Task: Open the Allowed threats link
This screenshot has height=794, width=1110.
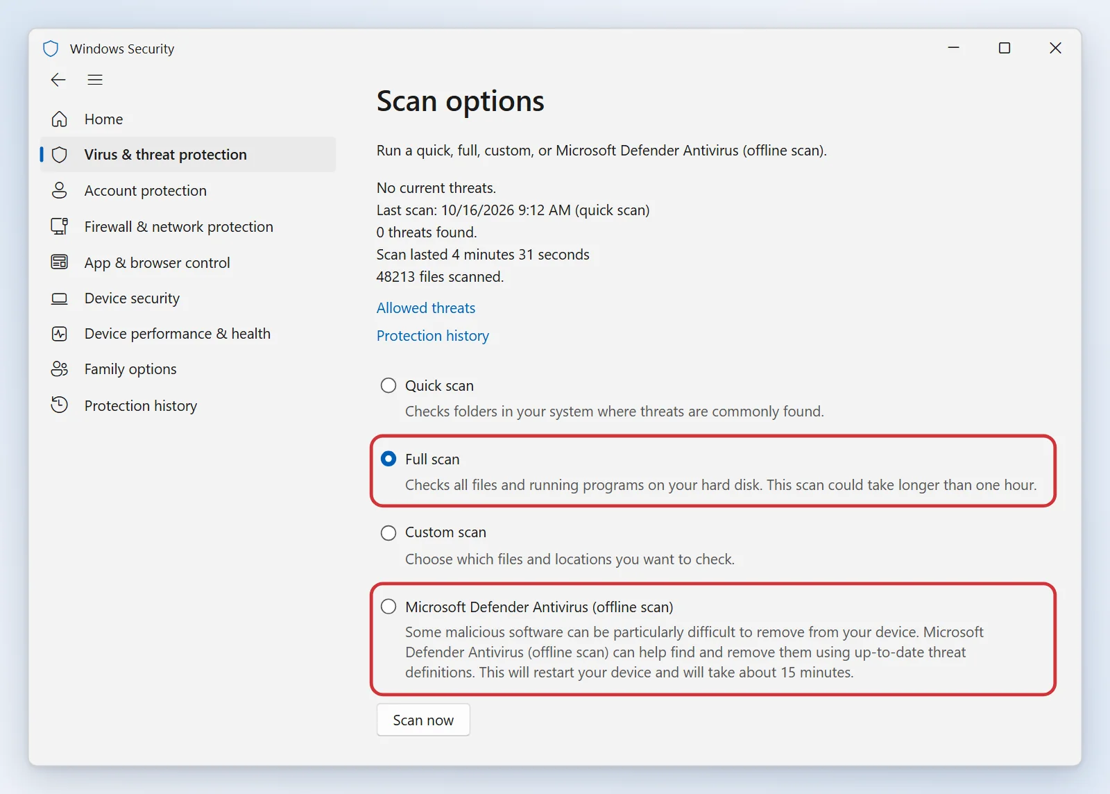Action: (426, 307)
